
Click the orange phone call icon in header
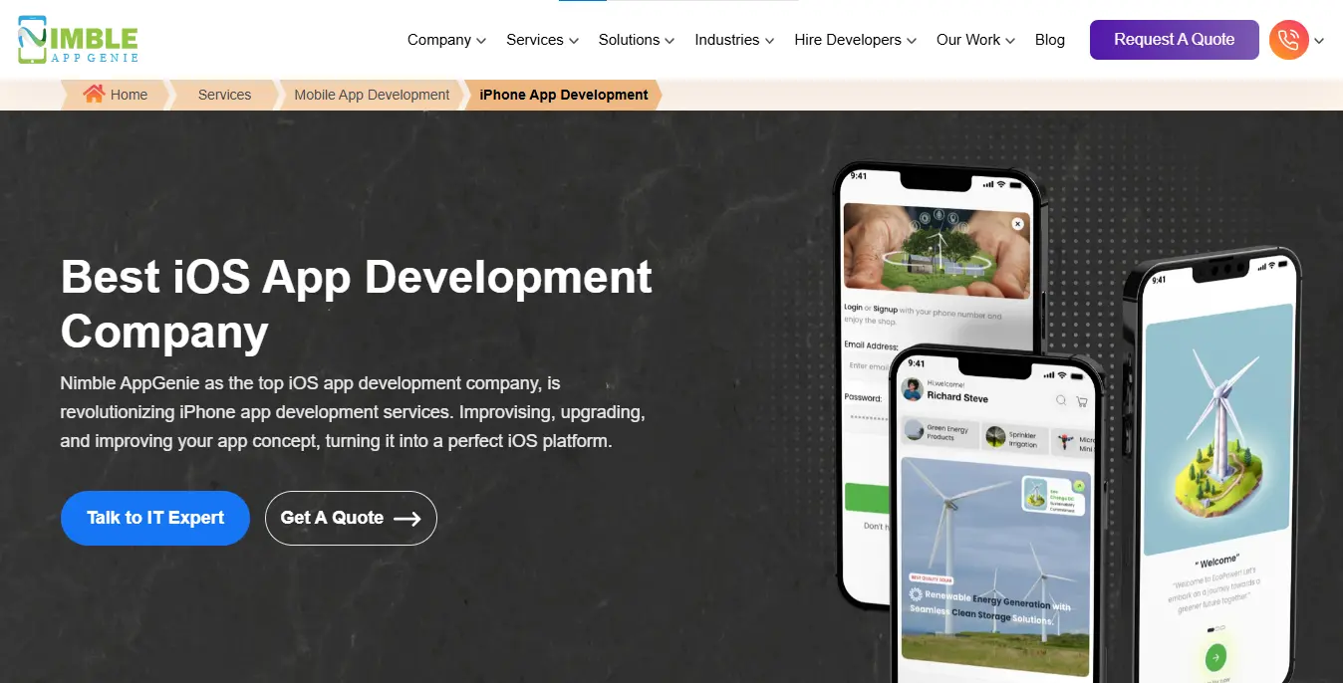1289,40
